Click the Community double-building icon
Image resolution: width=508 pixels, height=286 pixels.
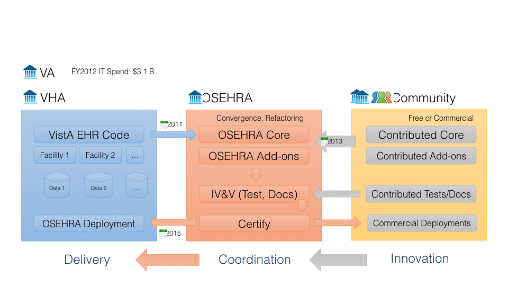coord(360,96)
